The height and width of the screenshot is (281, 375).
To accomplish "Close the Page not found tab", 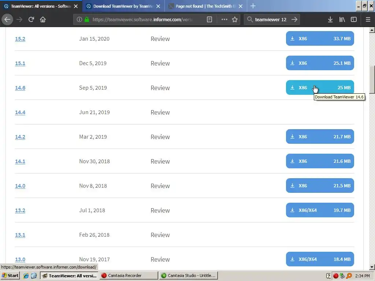I will 241,6.
